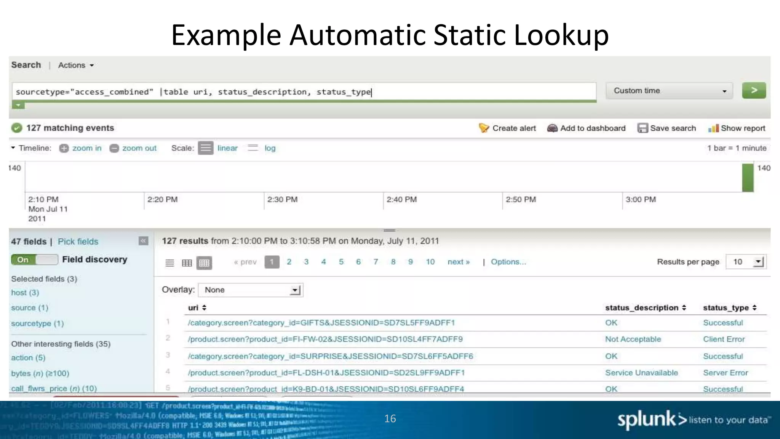The height and width of the screenshot is (439, 780).
Task: Select the log scale icon
Action: pyautogui.click(x=253, y=148)
